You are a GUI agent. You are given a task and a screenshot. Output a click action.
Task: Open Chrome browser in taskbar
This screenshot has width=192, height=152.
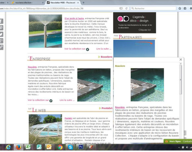[60, 147]
